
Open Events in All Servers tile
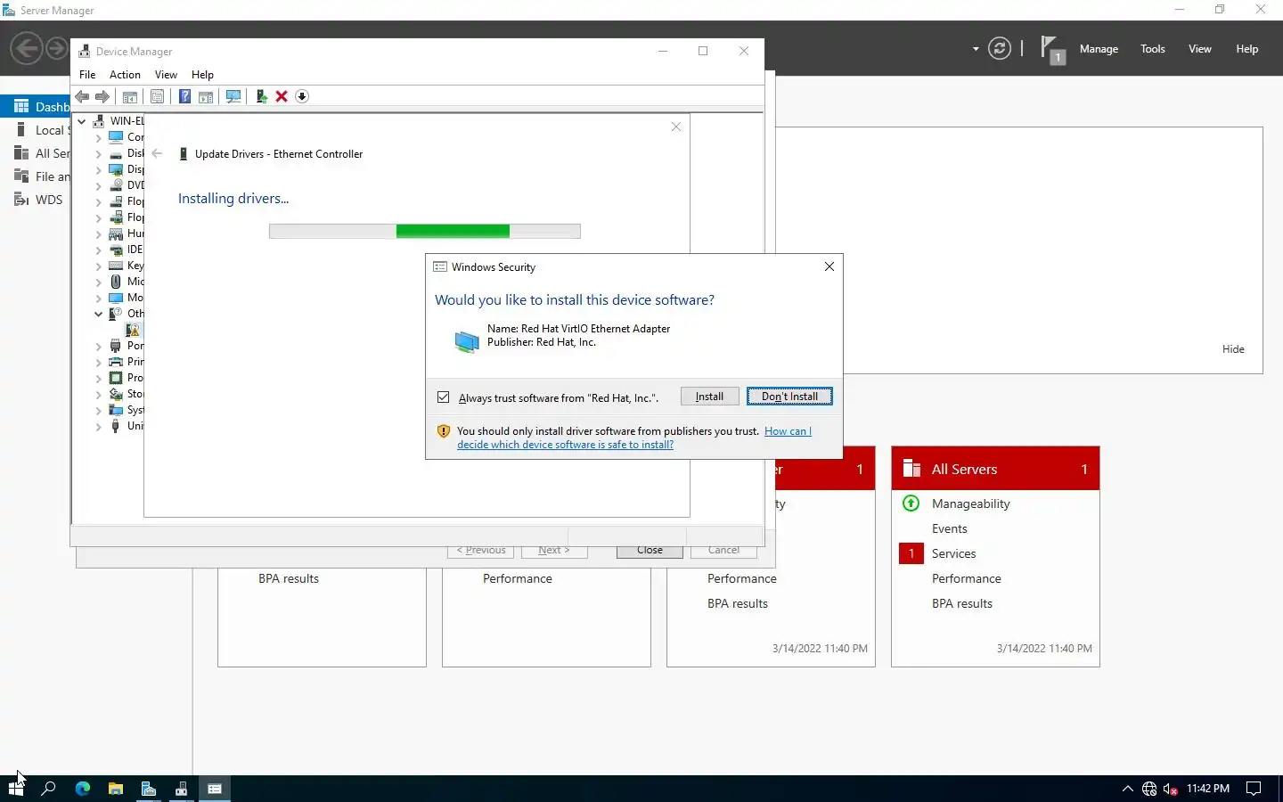click(949, 528)
